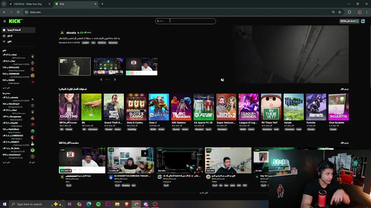The image size is (371, 208).
Task: Open the YSMO live stream thumbnail
Action: point(228,160)
